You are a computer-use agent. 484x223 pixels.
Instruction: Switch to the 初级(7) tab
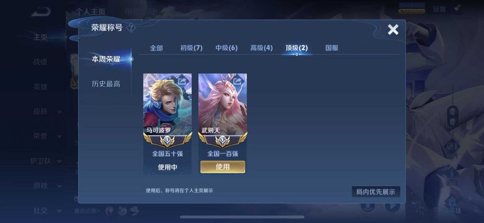click(191, 48)
